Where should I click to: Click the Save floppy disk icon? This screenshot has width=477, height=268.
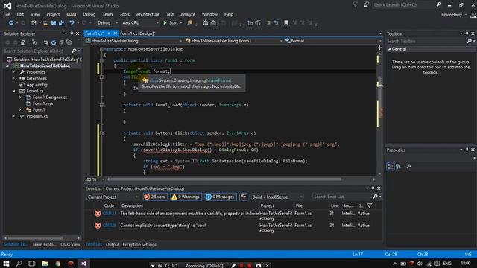[x=54, y=23]
